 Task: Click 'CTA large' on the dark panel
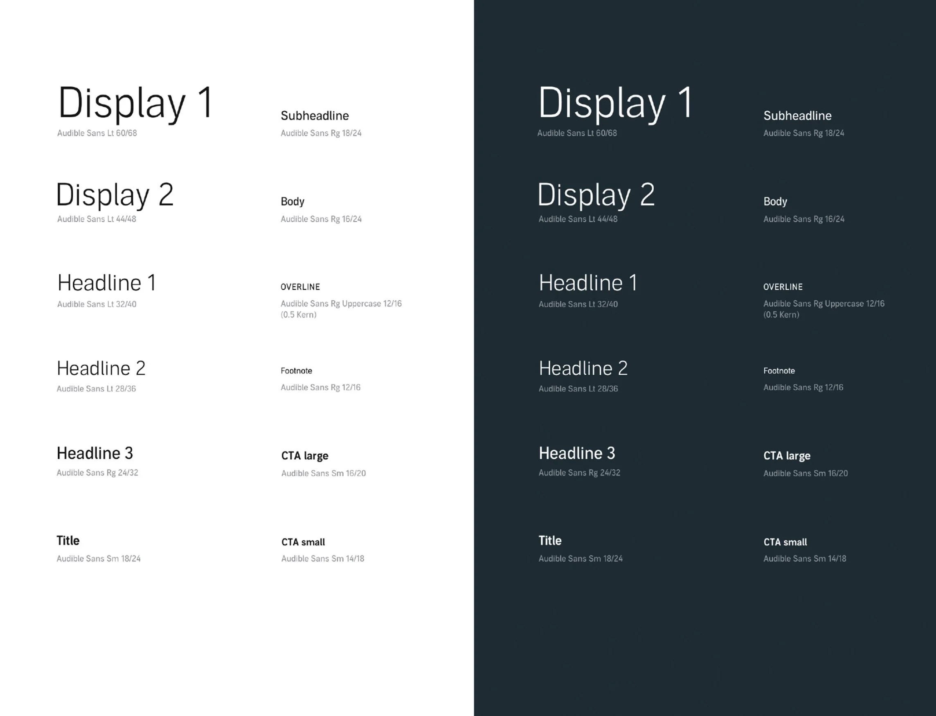(x=787, y=456)
